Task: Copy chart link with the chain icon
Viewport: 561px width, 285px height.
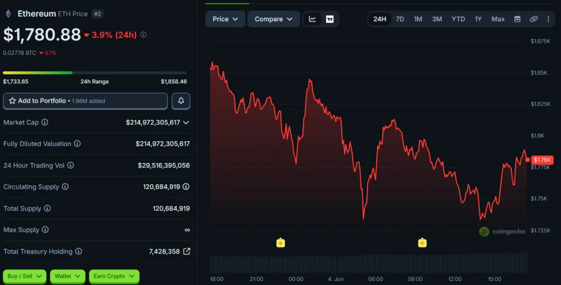Action: 534,19
